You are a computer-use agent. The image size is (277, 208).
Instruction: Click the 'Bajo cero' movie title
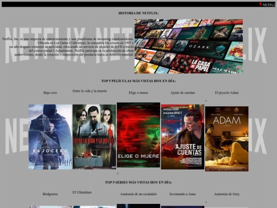coord(50,92)
